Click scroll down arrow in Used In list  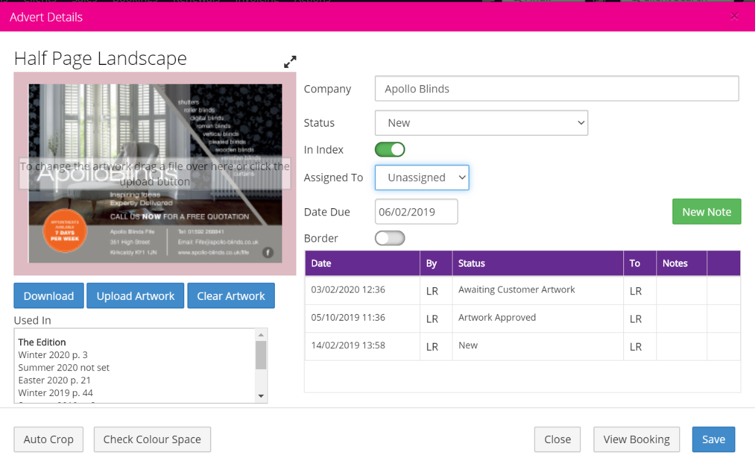tap(261, 397)
